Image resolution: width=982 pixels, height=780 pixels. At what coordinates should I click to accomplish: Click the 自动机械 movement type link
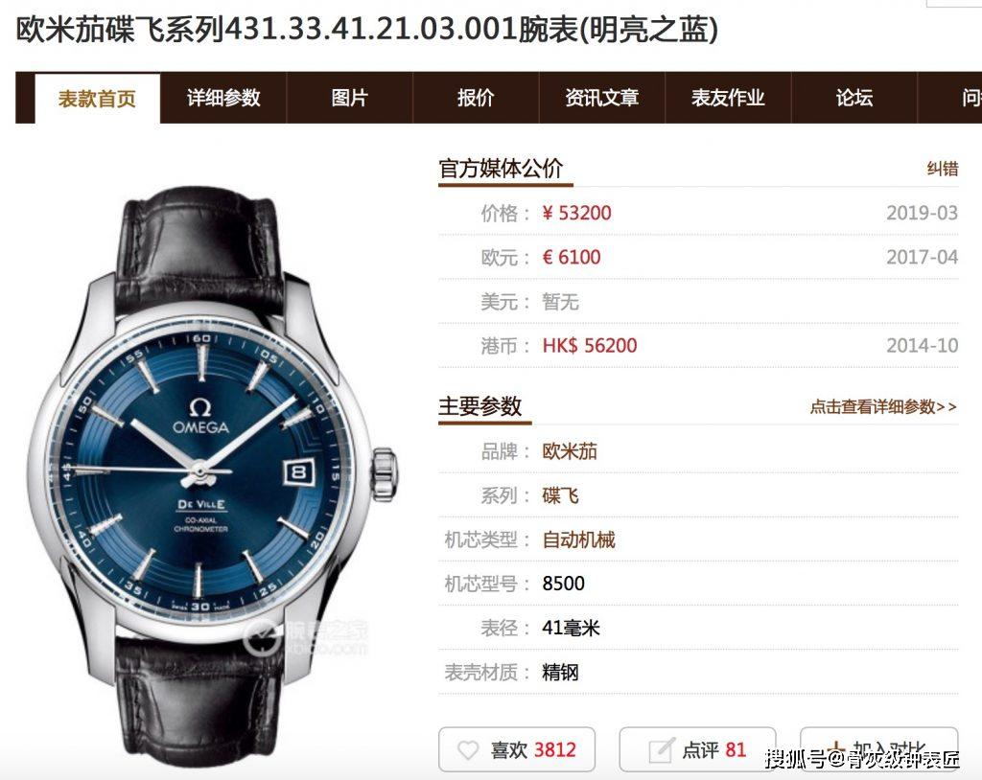pos(578,539)
